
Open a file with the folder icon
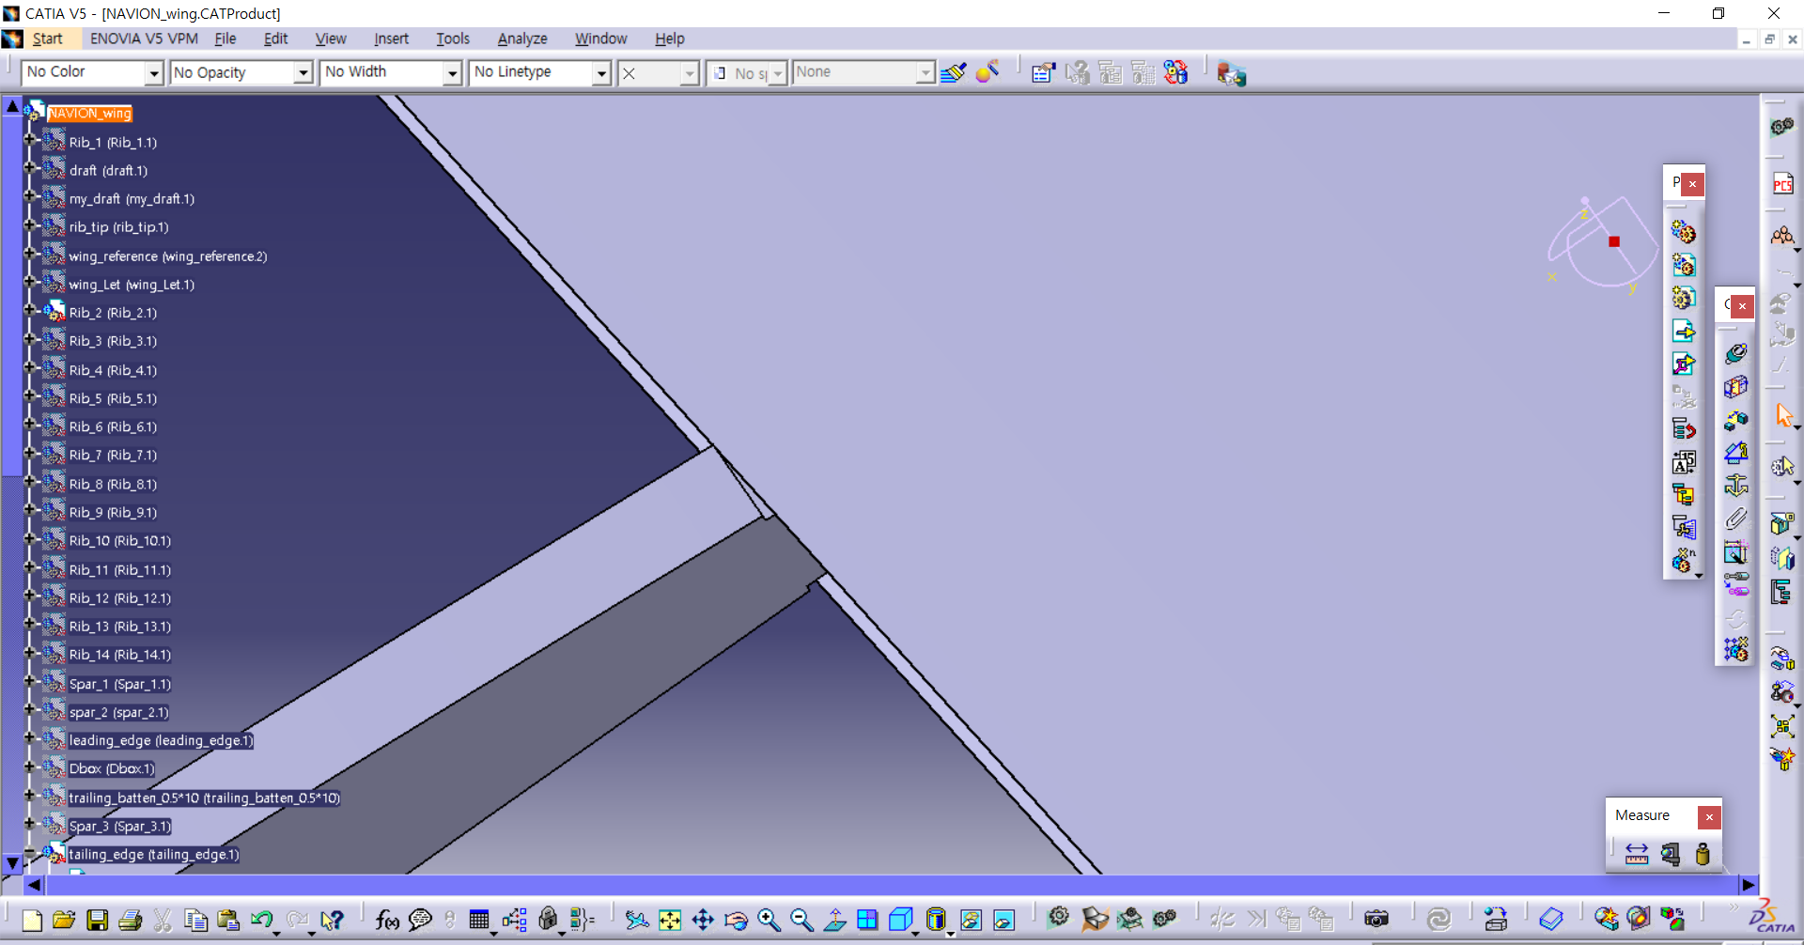click(64, 920)
